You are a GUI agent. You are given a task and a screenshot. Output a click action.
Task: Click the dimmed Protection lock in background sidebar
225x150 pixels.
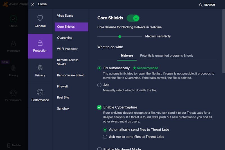pos(13,43)
